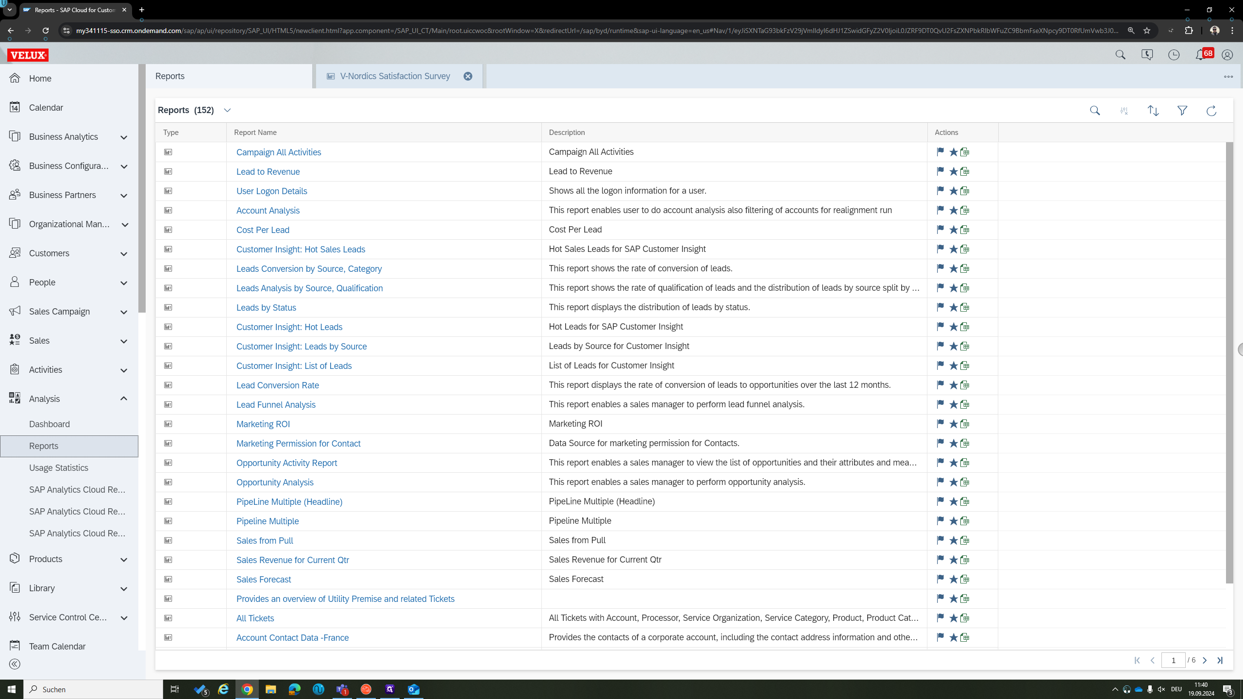
Task: Go to the next page of reports
Action: point(1205,660)
